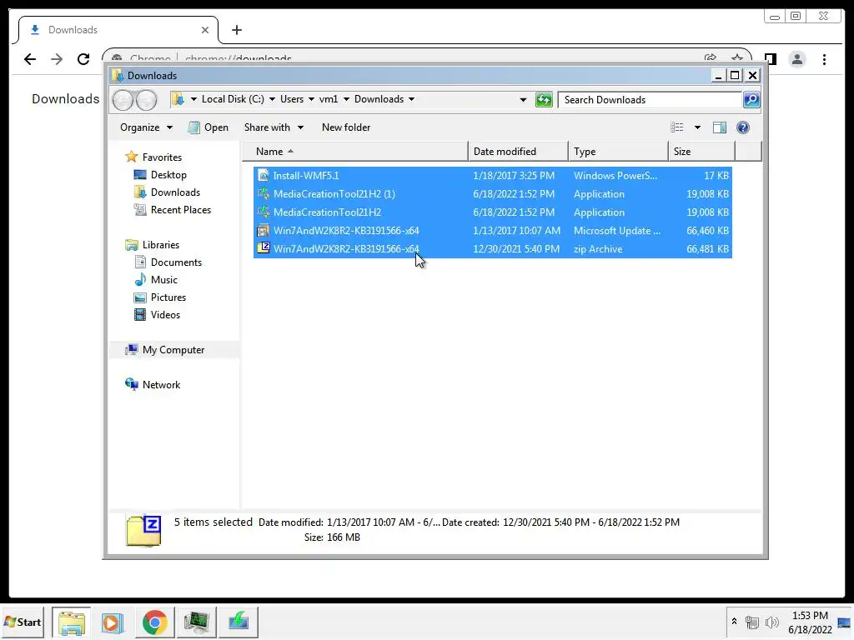Click the change view icon in toolbar
The width and height of the screenshot is (854, 640).
pos(677,127)
